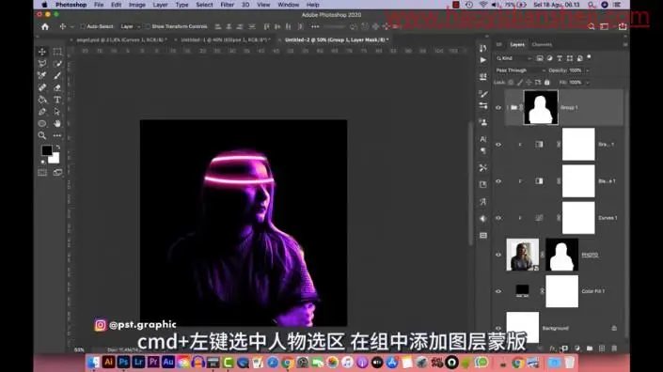This screenshot has width=663, height=372.
Task: Toggle the layer filtering on/off switch
Action: pyautogui.click(x=589, y=57)
